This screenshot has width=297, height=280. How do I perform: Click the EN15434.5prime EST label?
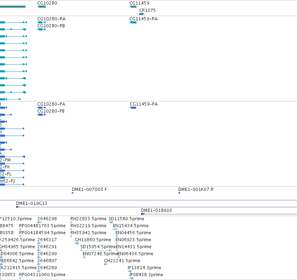[131, 226]
